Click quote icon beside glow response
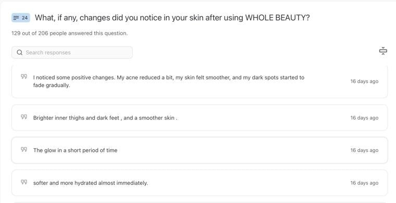This screenshot has height=203, width=396. pyautogui.click(x=24, y=149)
